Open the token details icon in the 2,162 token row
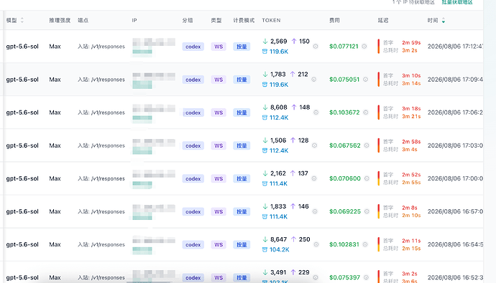Screen dimensions: 496x283 coord(314,178)
